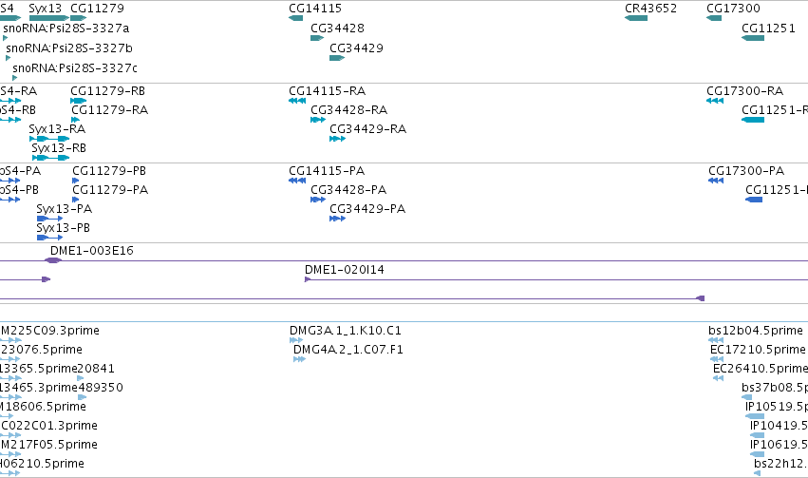Click the DMG4A.2_1.C07.F1 EST label
This screenshot has height=478, width=808.
(348, 350)
